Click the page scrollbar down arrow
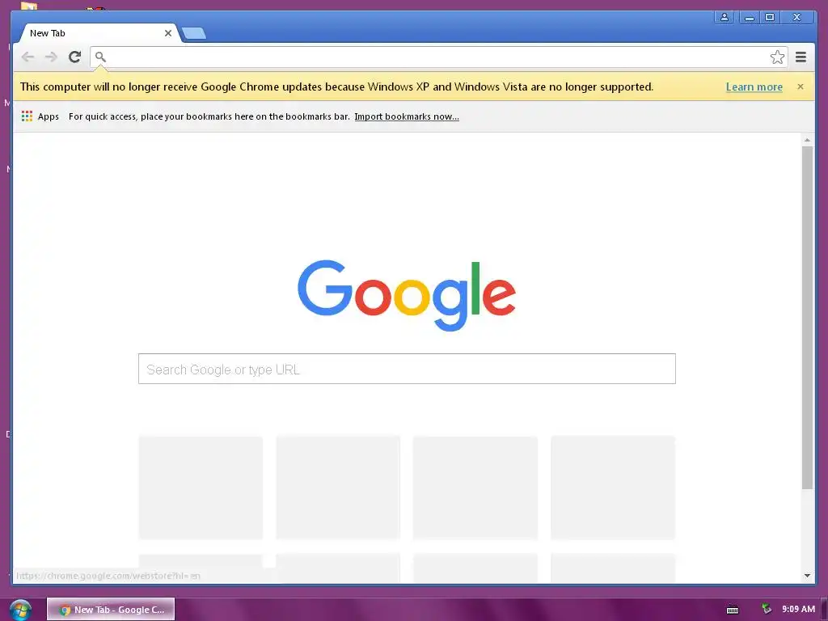 (807, 576)
